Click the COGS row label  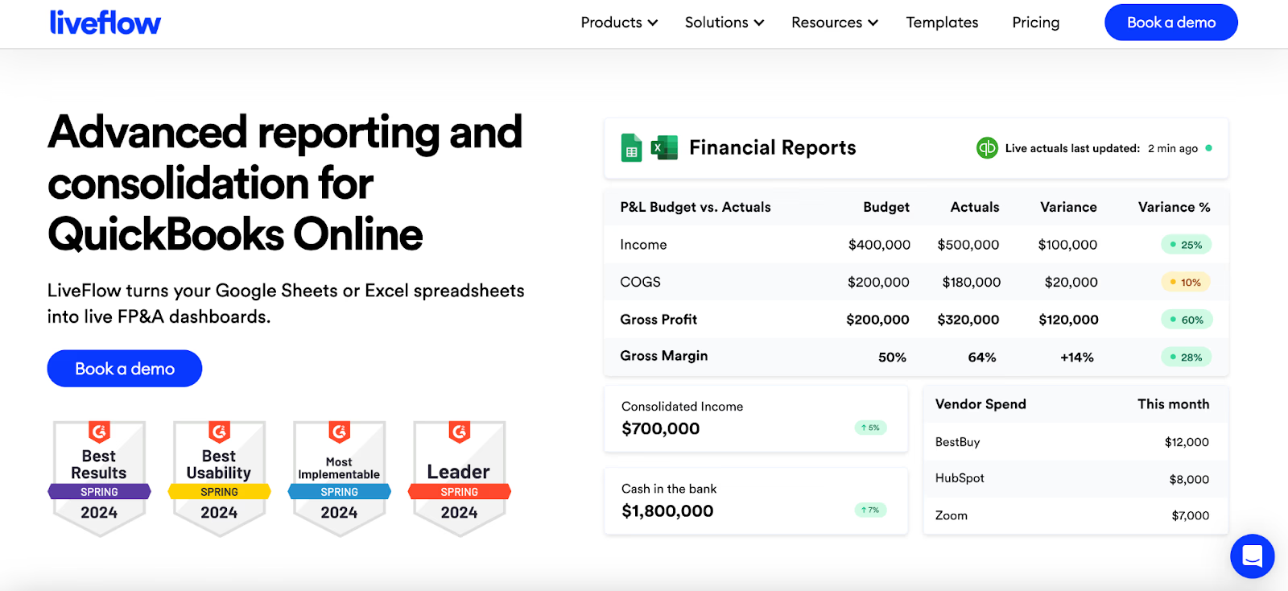640,282
